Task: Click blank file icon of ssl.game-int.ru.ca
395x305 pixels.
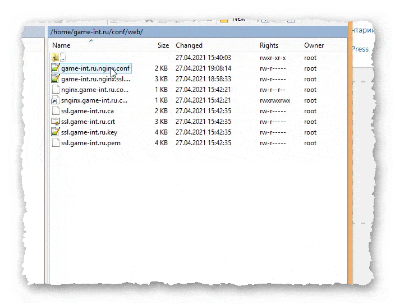Action: pyautogui.click(x=56, y=111)
